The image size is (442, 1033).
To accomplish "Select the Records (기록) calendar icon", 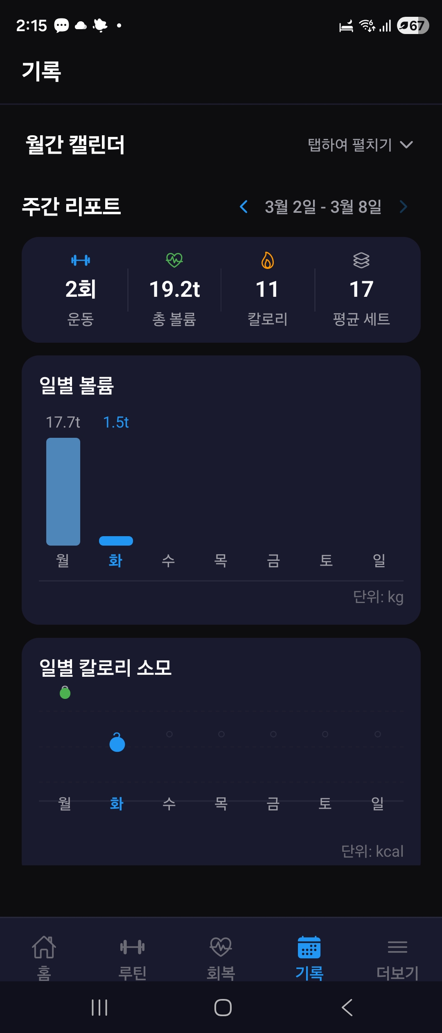I will click(x=309, y=948).
